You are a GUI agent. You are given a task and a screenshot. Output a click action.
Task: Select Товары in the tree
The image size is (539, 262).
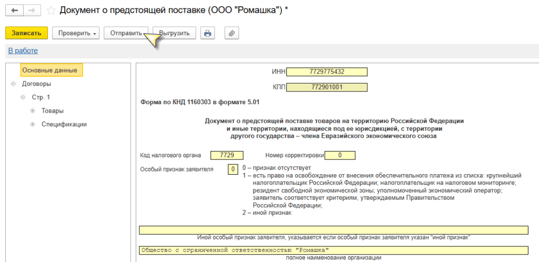53,111
